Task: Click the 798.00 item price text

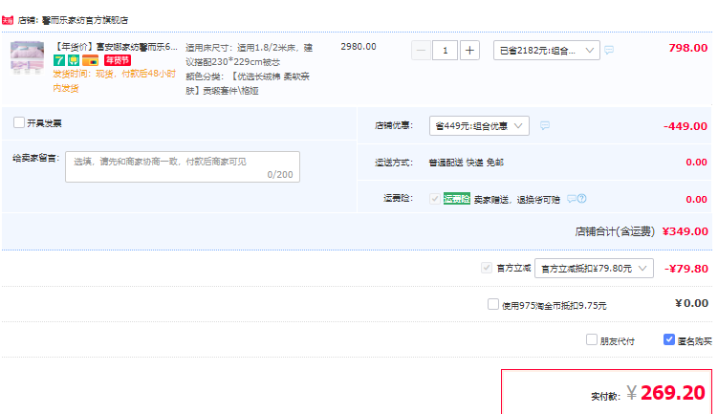Action: pyautogui.click(x=687, y=48)
